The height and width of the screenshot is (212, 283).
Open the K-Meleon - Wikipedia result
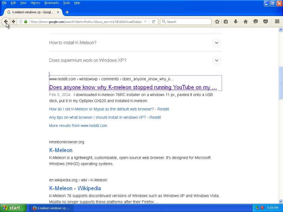tap(75, 188)
